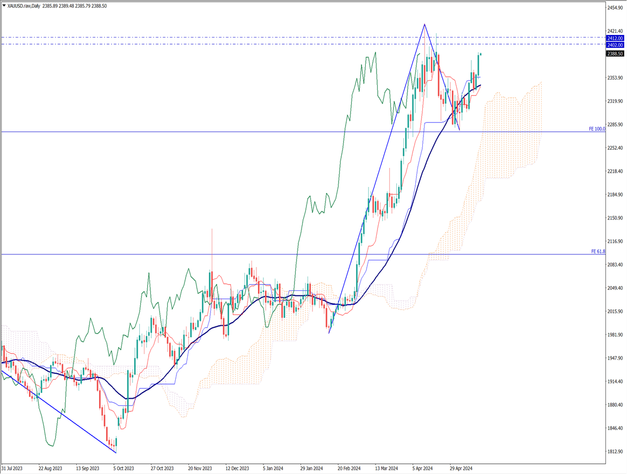The width and height of the screenshot is (627, 474).
Task: Click the trendline endpoint at October 2023 low
Action: pos(116,452)
